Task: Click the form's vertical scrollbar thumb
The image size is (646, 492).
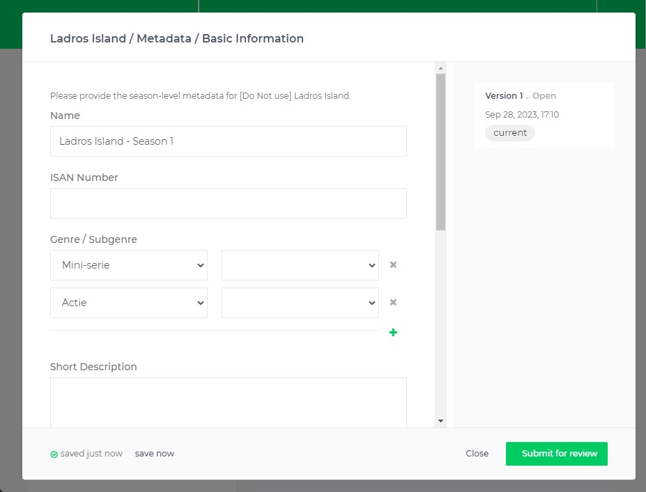Action: coord(440,152)
